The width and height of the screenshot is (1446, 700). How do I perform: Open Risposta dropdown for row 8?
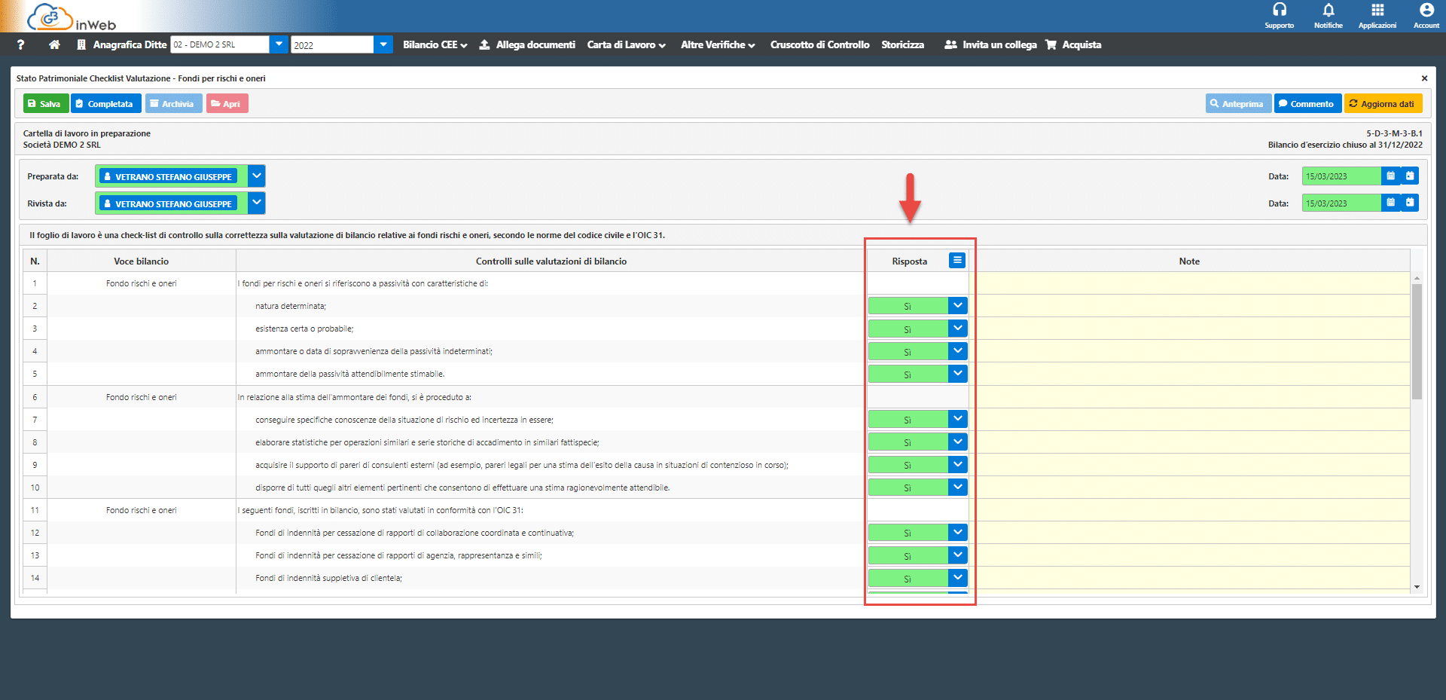957,442
